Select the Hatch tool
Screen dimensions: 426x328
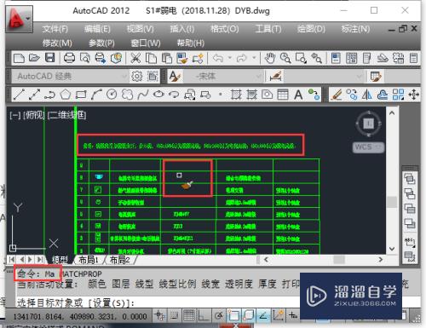point(236,95)
